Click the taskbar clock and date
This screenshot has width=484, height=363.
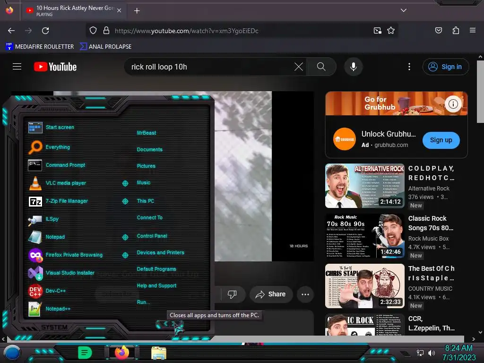[x=458, y=353]
